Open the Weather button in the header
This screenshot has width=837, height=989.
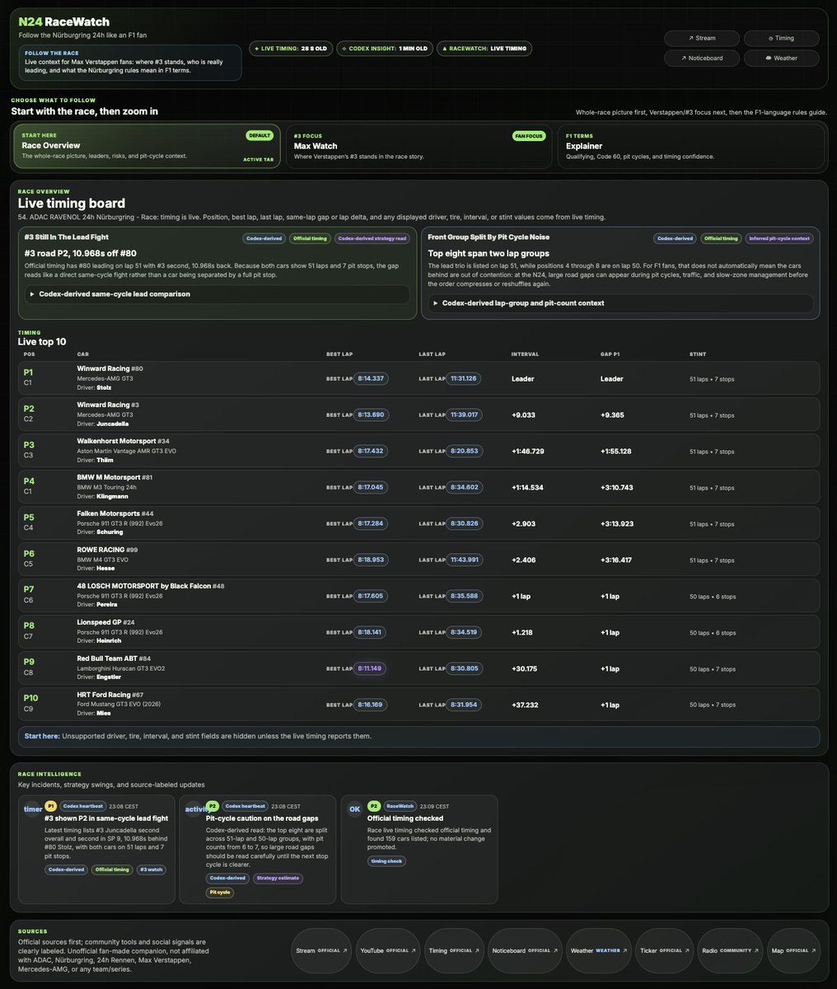point(781,58)
